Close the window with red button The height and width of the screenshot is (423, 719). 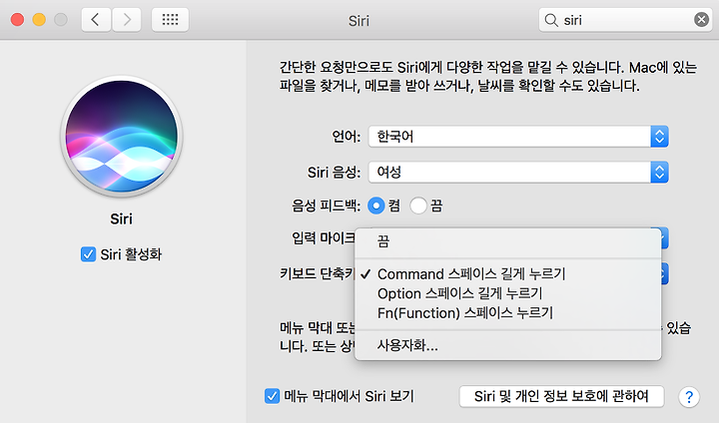click(x=17, y=20)
